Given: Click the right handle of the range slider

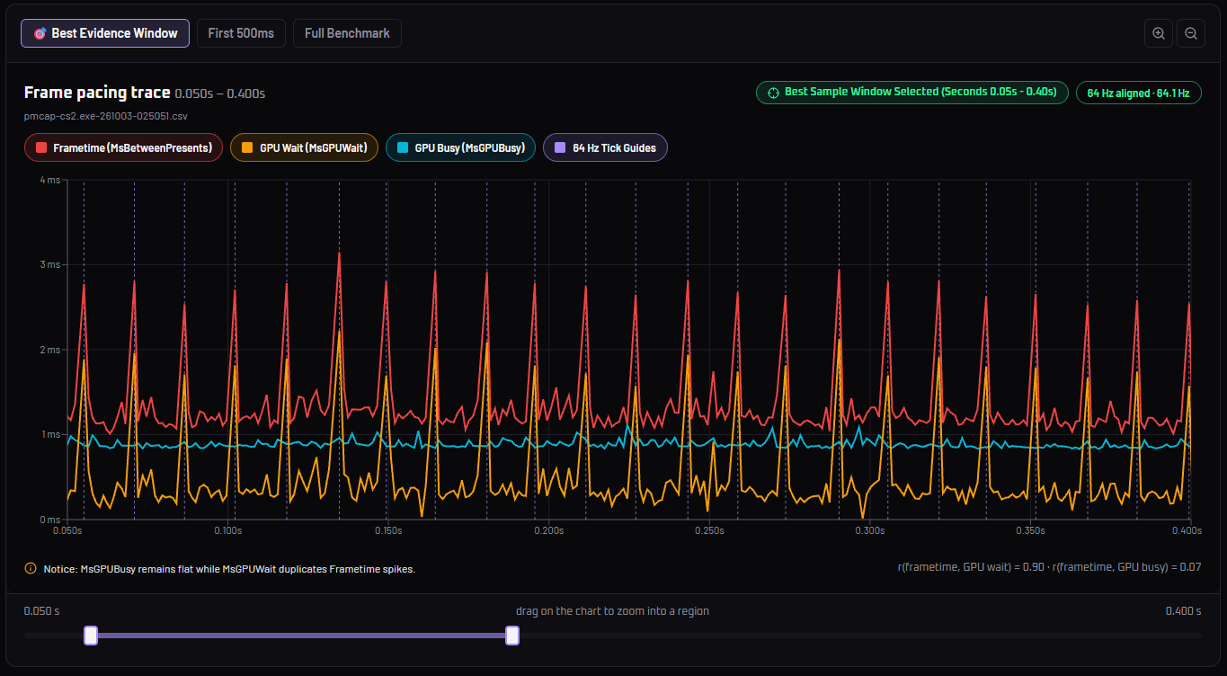Looking at the screenshot, I should click(x=512, y=636).
